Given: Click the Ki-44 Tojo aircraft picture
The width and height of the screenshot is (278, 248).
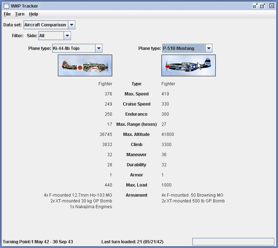Looking at the screenshot, I should pos(85,65).
